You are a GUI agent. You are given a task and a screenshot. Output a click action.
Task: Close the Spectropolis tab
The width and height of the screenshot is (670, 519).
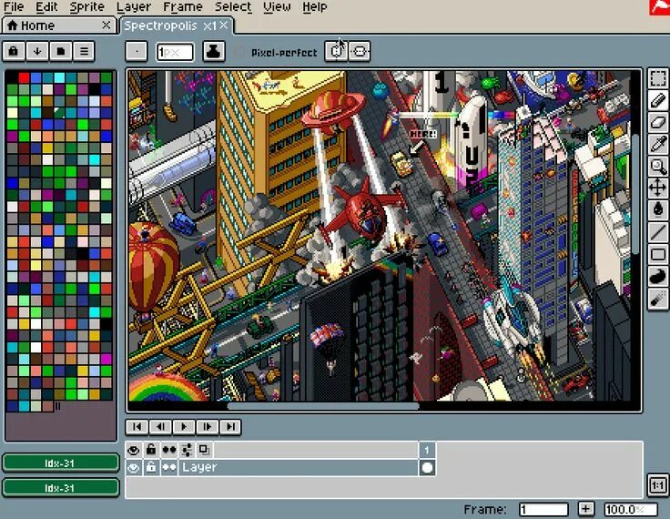(224, 25)
